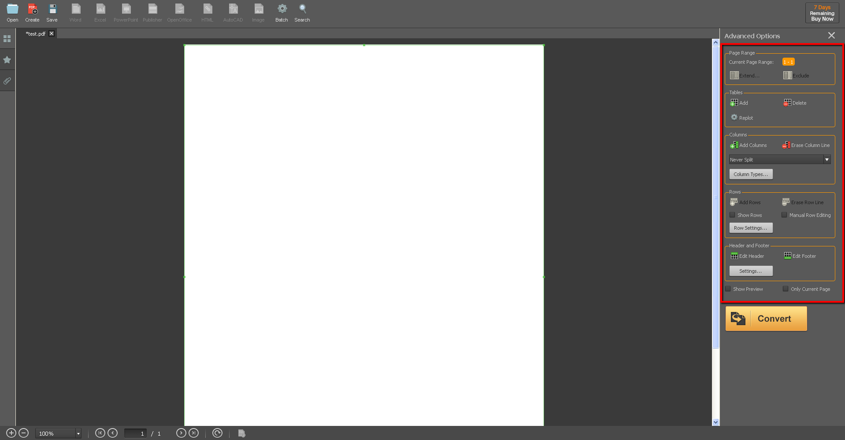Click the vertical scrollbar down arrow
845x440 pixels.
[716, 422]
